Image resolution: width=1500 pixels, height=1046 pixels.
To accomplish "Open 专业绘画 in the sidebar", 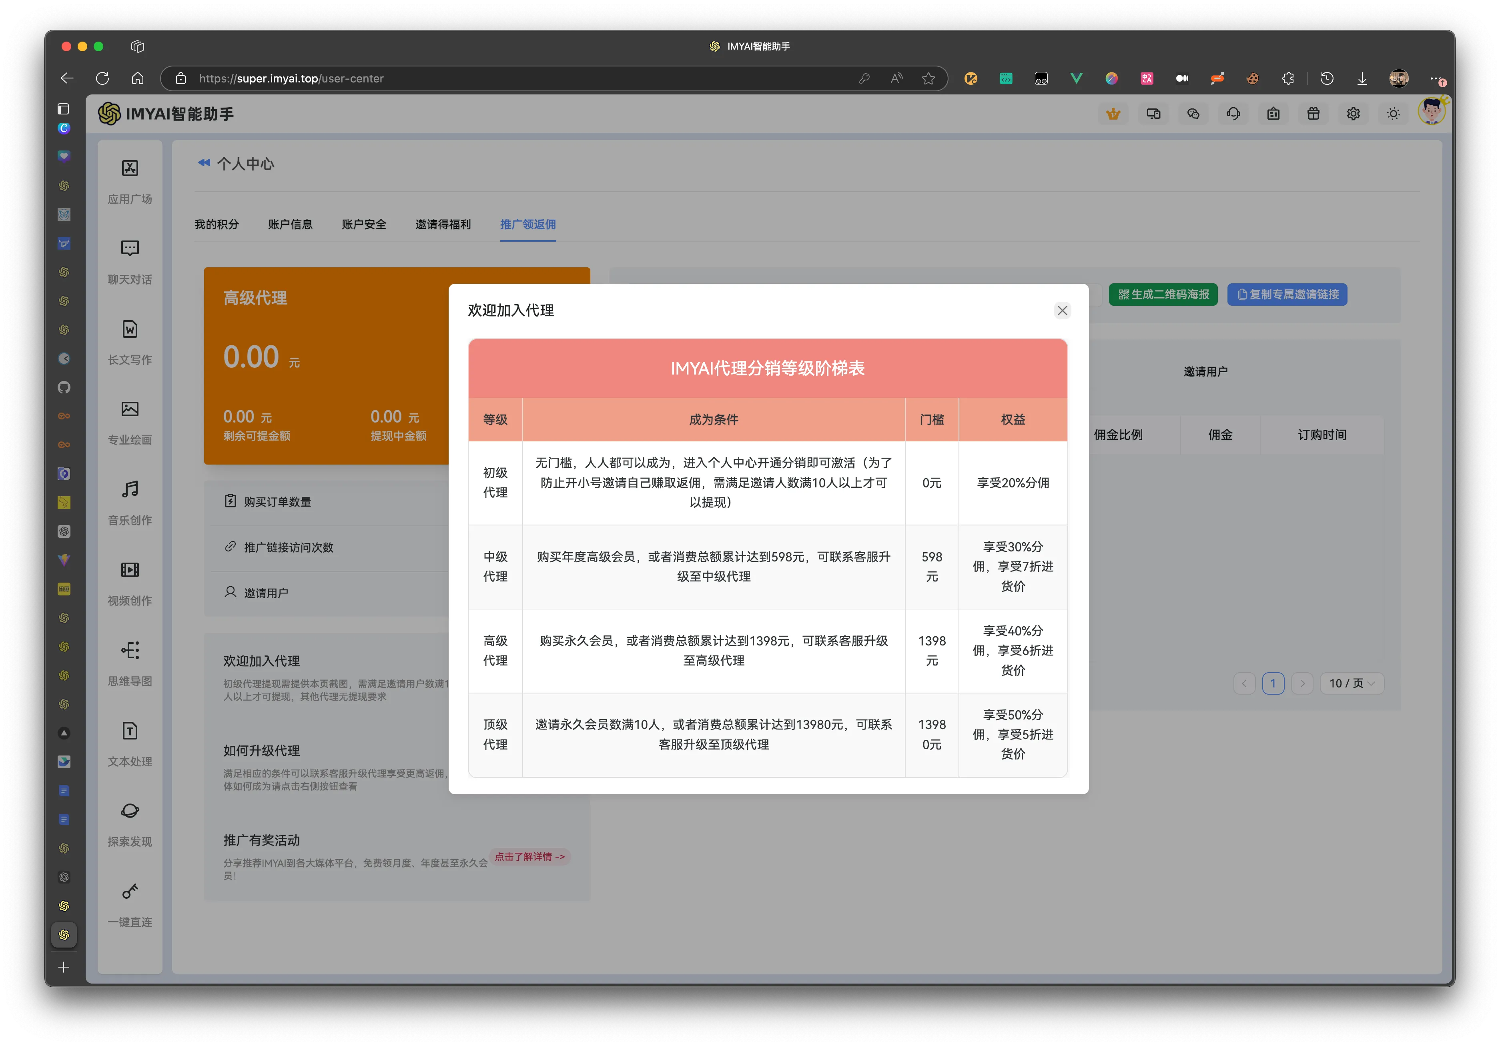I will tap(129, 423).
